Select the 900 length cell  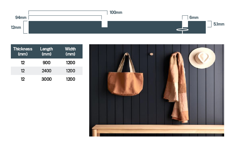tap(46, 62)
